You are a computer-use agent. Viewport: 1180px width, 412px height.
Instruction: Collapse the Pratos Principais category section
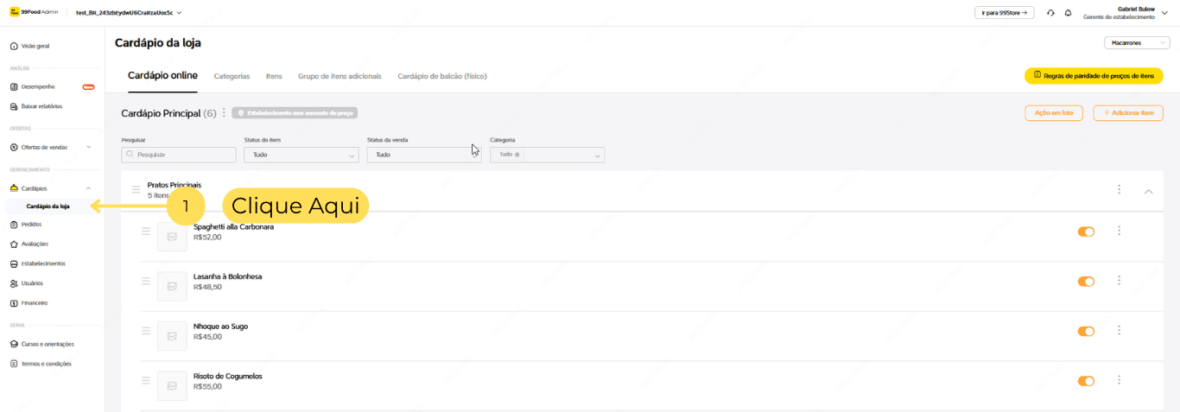(x=1148, y=192)
